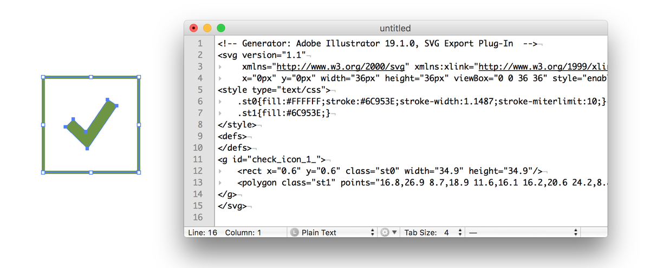Click the green zoom window button
The height and width of the screenshot is (268, 650).
pyautogui.click(x=220, y=28)
